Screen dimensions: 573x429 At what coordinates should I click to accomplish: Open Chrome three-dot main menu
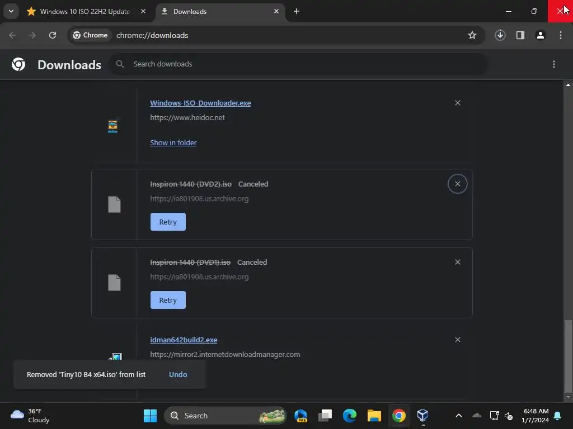point(560,35)
